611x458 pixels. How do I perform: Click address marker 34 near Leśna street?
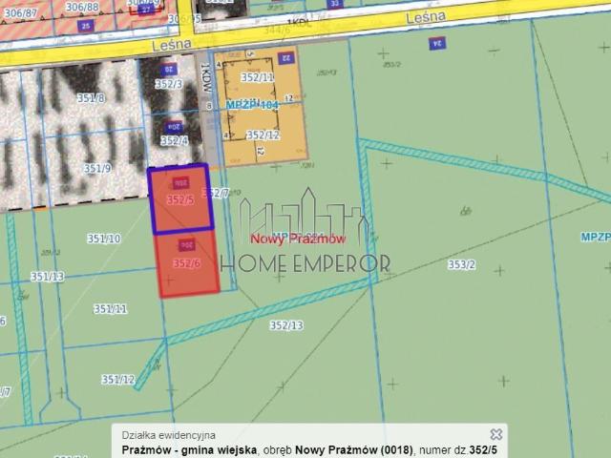click(437, 43)
